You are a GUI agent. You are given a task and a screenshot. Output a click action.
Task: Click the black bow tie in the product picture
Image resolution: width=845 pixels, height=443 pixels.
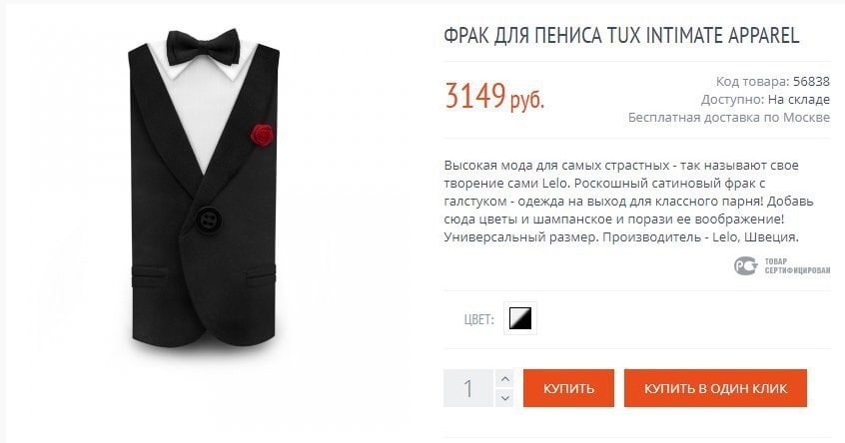point(203,47)
